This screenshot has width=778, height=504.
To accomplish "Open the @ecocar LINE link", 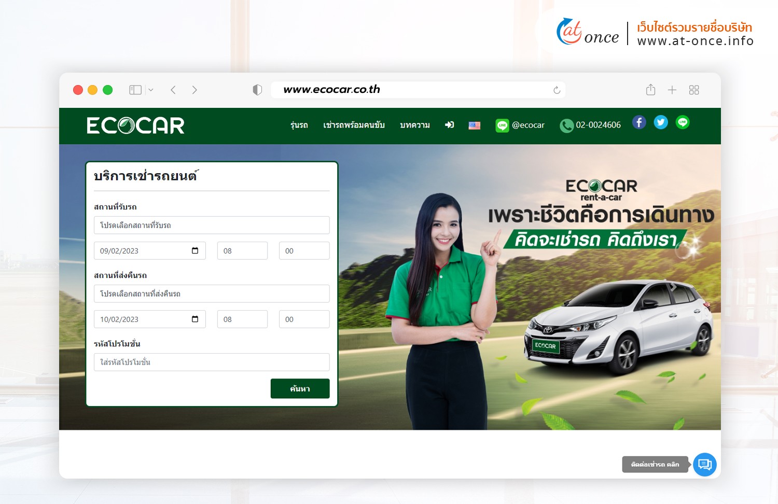I will 528,125.
